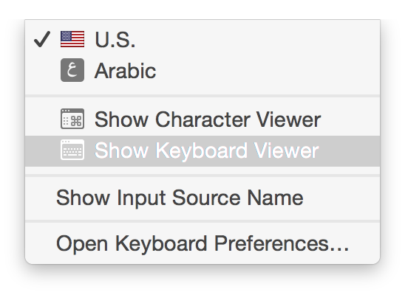
Task: Click the word "Character" in the menu
Action: (202, 119)
